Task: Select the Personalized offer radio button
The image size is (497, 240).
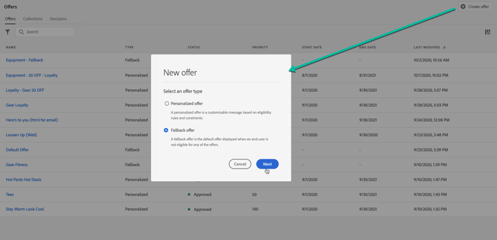Action: (x=167, y=103)
